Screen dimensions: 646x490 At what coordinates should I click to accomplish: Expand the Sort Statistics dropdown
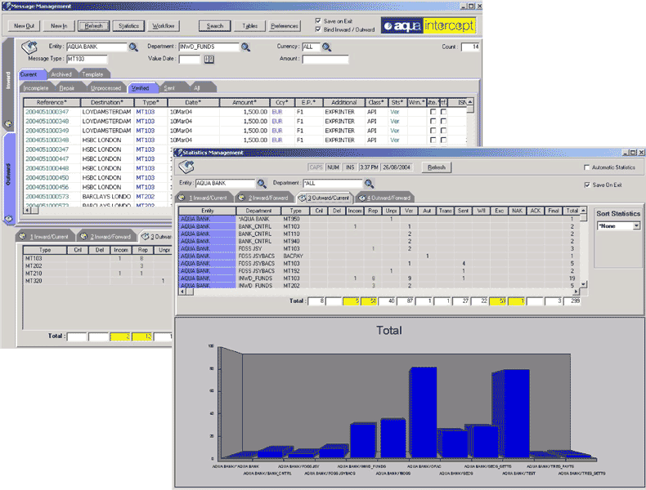[635, 225]
